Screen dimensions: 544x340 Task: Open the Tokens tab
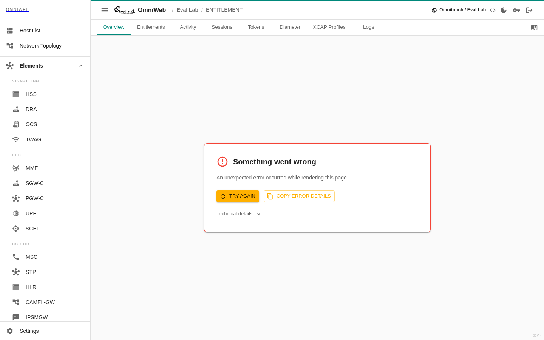point(256,27)
